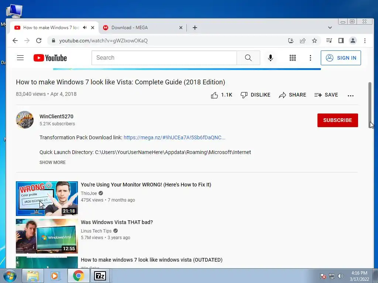Viewport: 378px width, 283px height.
Task: Expand description with SHOW MORE
Action: (x=52, y=163)
